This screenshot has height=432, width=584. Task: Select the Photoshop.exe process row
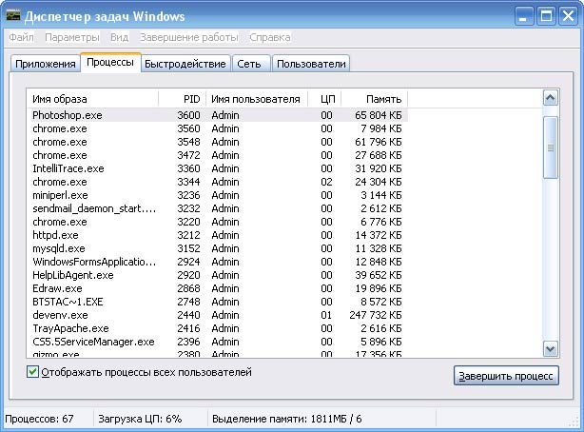tap(68, 115)
